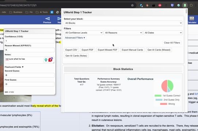Click the Elicitation heading in explanation
This screenshot has width=198, height=131.
98,126
